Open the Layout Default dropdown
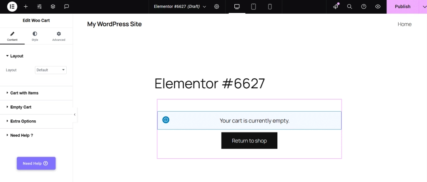The width and height of the screenshot is (427, 182). pyautogui.click(x=51, y=70)
